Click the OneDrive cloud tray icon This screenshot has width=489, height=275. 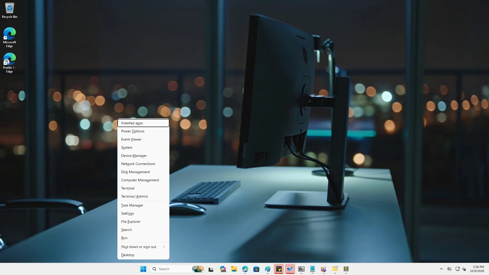450,269
